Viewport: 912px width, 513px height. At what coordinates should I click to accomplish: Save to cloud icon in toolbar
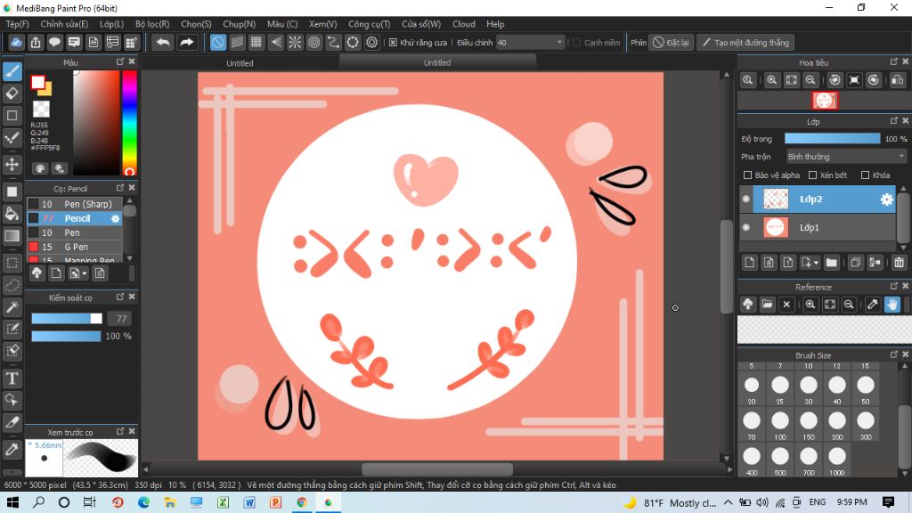click(x=16, y=43)
